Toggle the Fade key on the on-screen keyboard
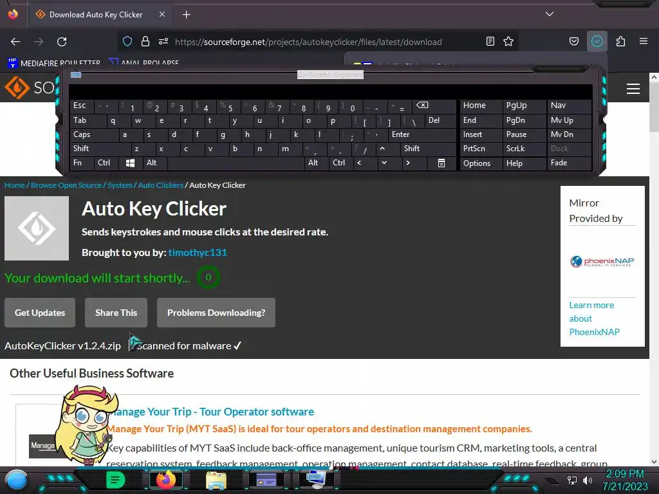Viewport: 659px width, 494px height. [569, 163]
